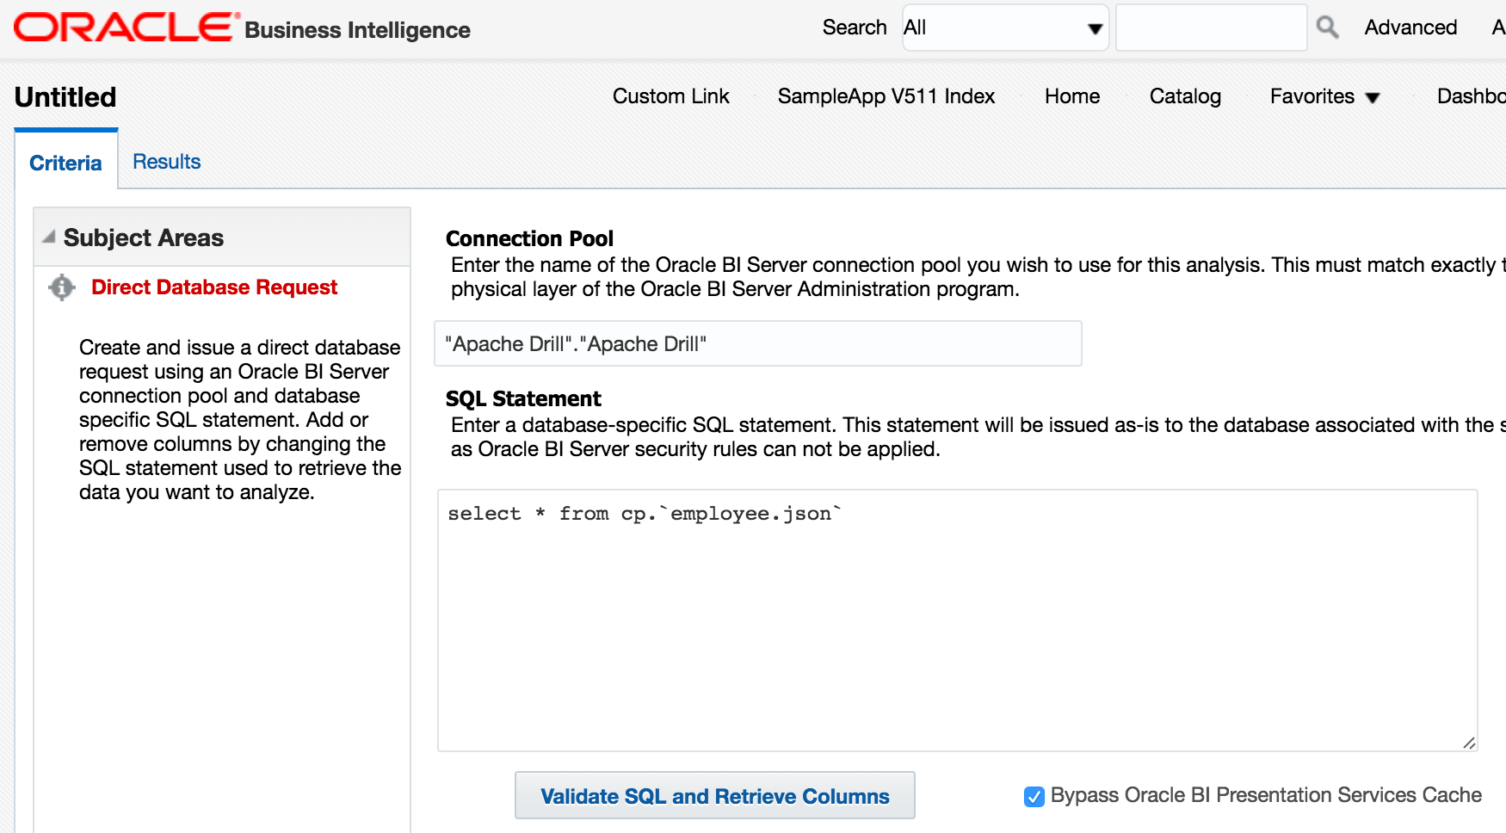Focus the top search text box
The image size is (1506, 833).
tap(1211, 28)
